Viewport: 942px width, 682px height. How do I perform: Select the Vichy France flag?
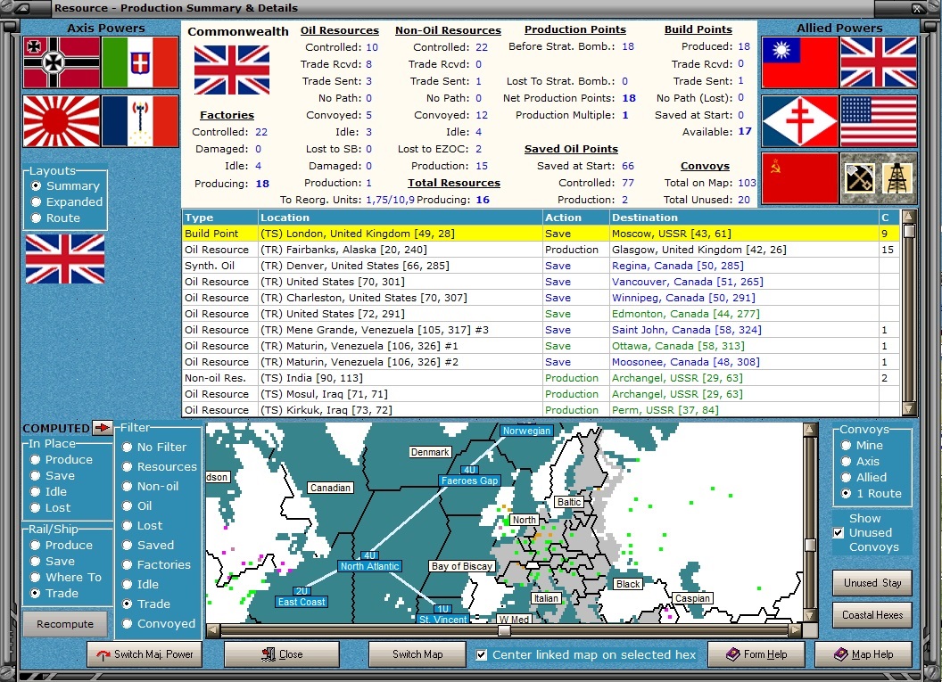140,120
